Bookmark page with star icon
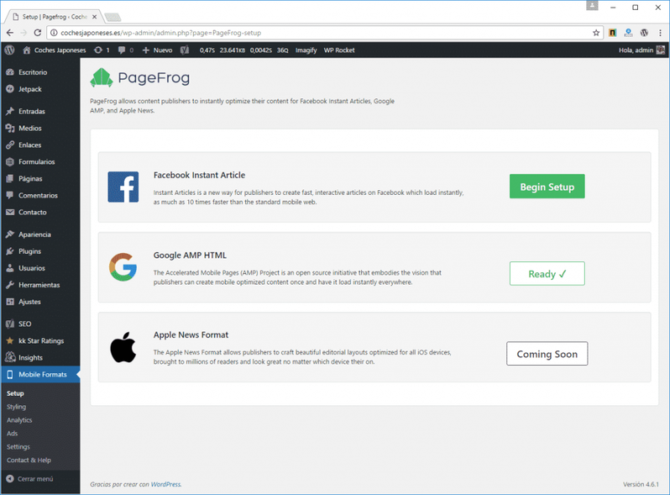This screenshot has height=495, width=670. click(x=596, y=33)
